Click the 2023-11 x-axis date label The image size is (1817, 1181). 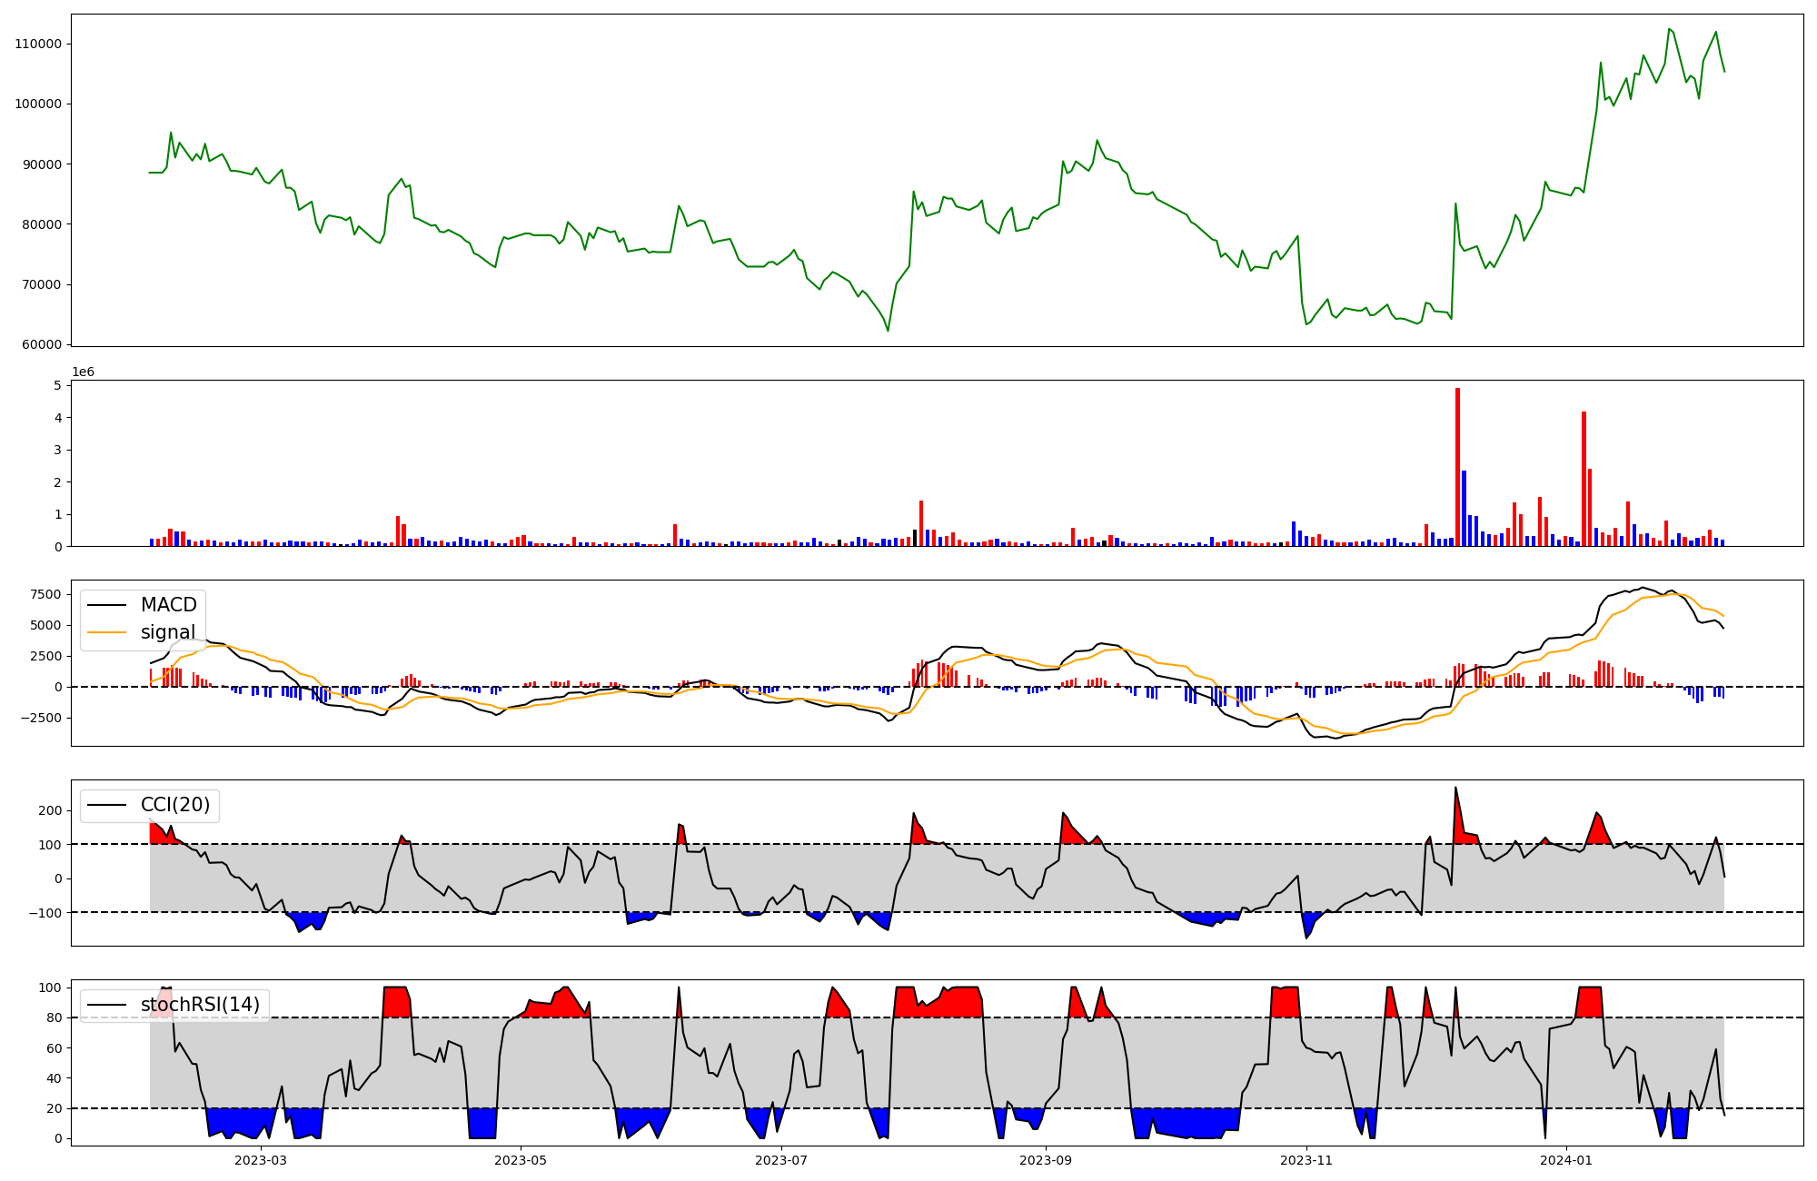(1306, 1160)
